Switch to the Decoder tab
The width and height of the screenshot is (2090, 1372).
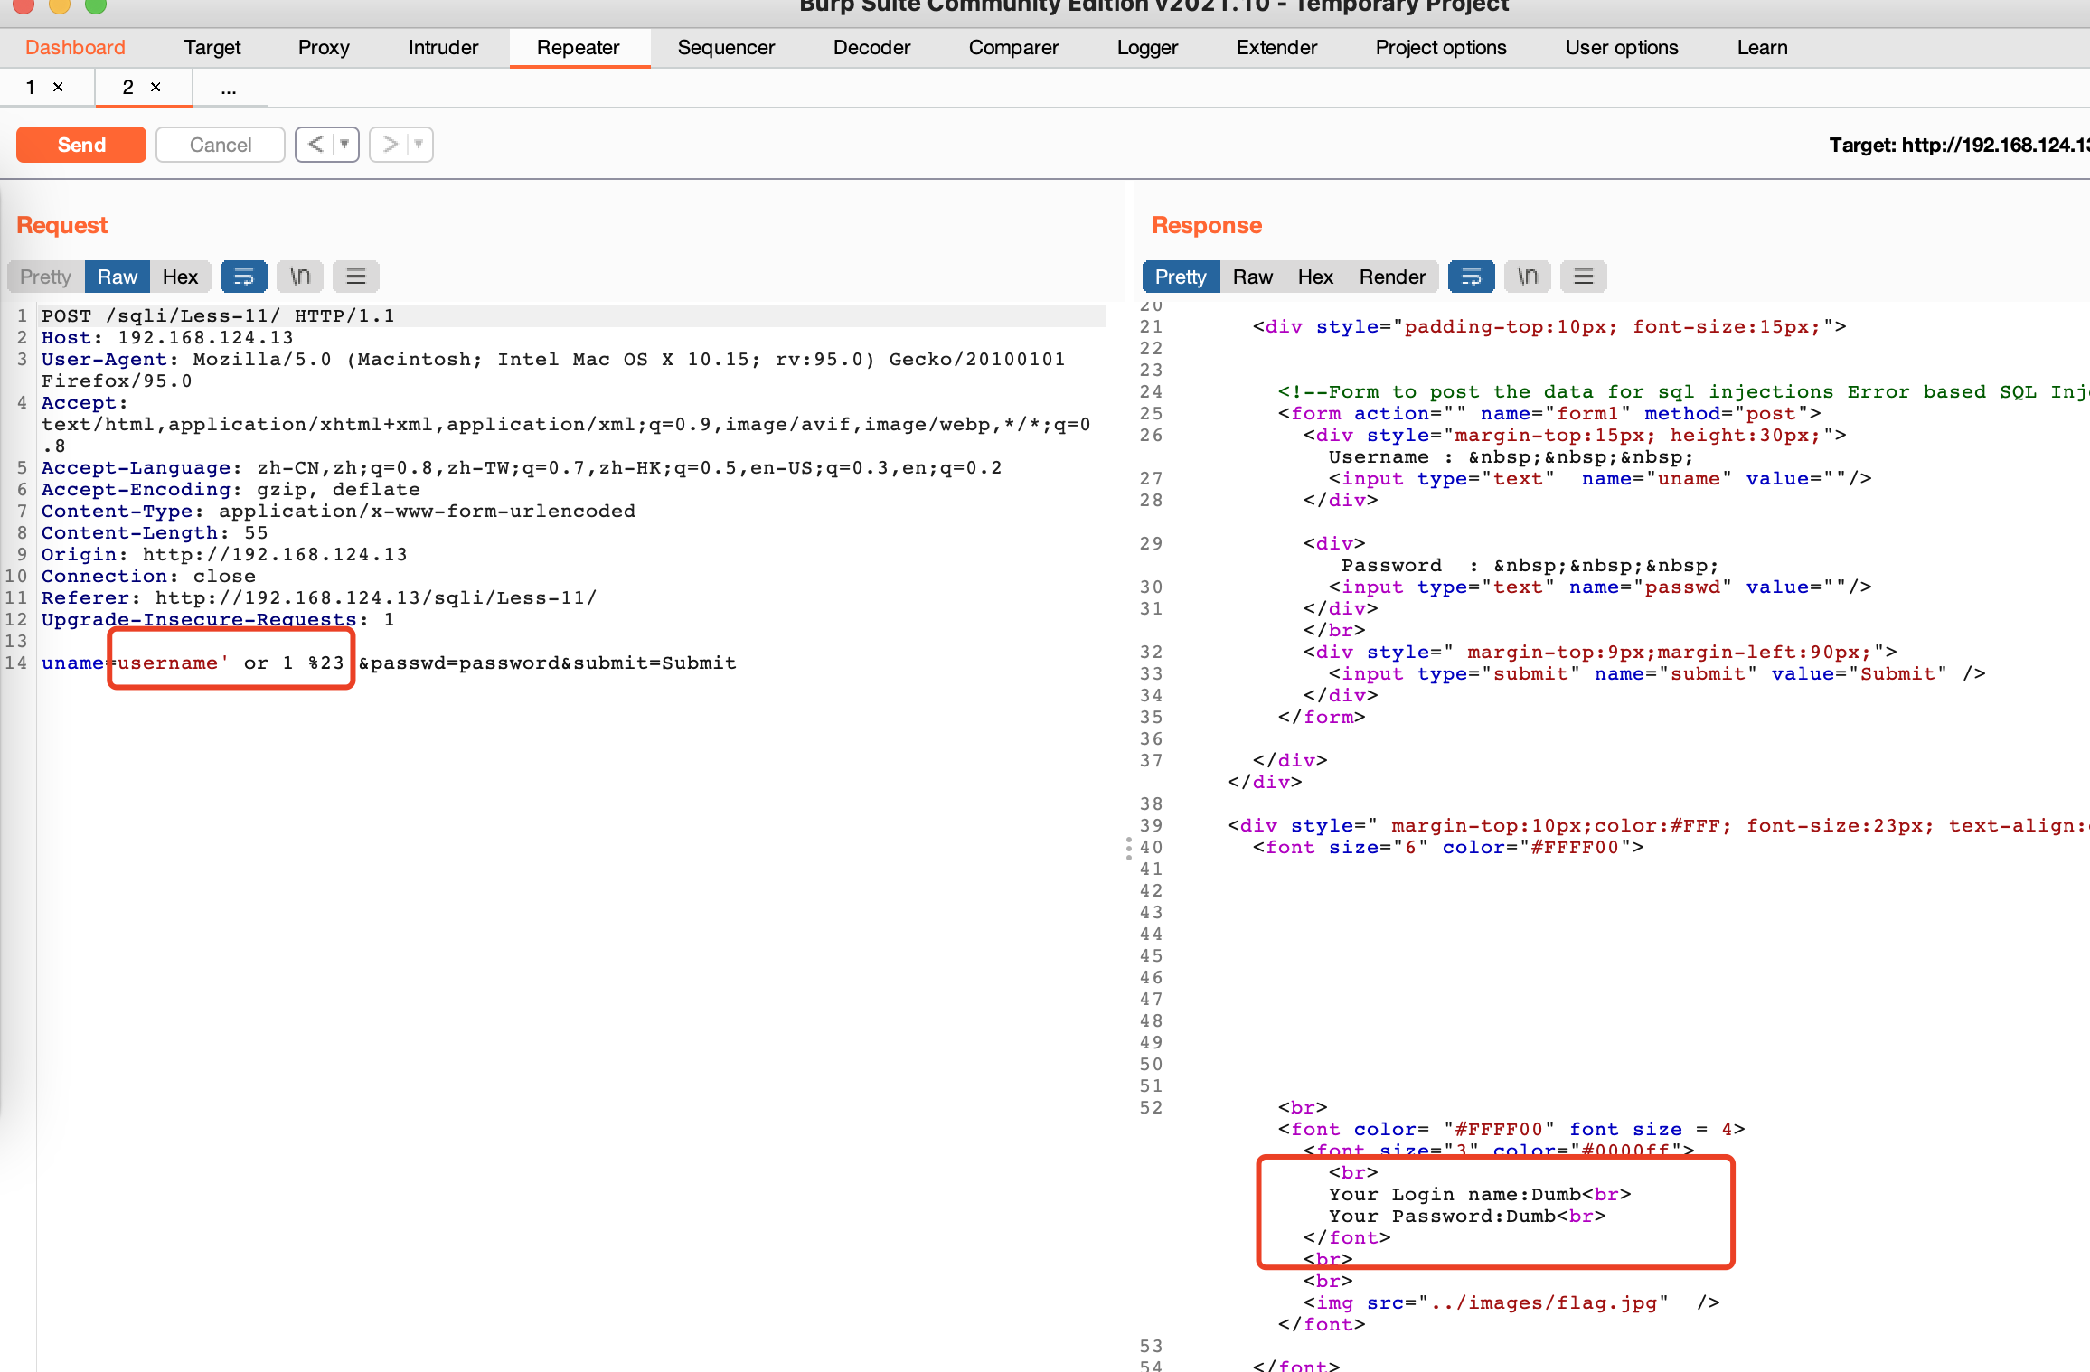pyautogui.click(x=871, y=47)
